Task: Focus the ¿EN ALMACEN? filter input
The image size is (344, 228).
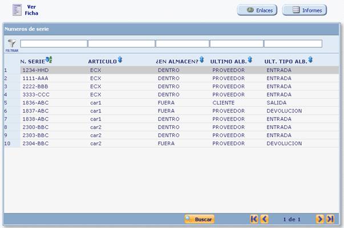Action: click(x=183, y=43)
